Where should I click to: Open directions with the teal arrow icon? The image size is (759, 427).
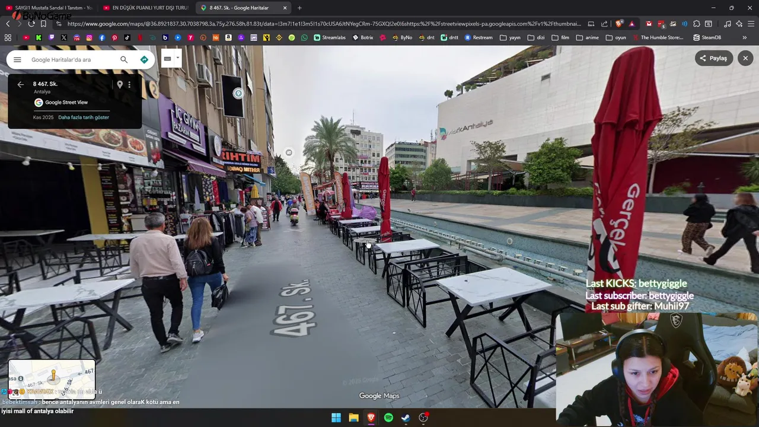144,59
